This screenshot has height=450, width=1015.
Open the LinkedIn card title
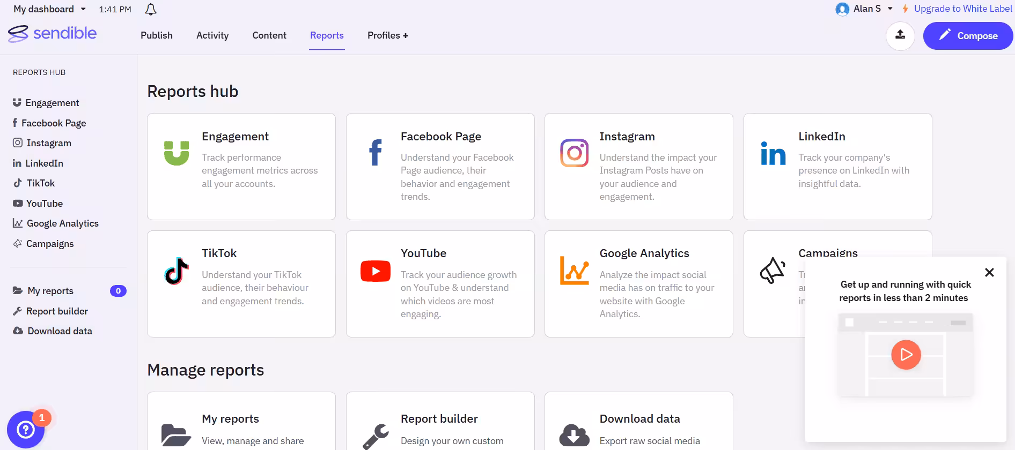point(822,136)
